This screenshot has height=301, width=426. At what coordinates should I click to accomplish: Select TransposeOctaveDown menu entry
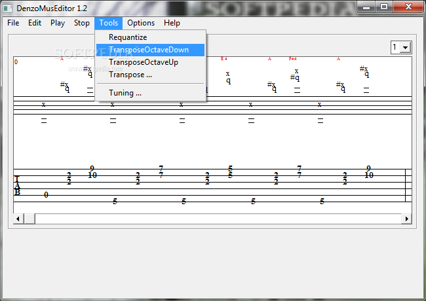click(x=150, y=50)
